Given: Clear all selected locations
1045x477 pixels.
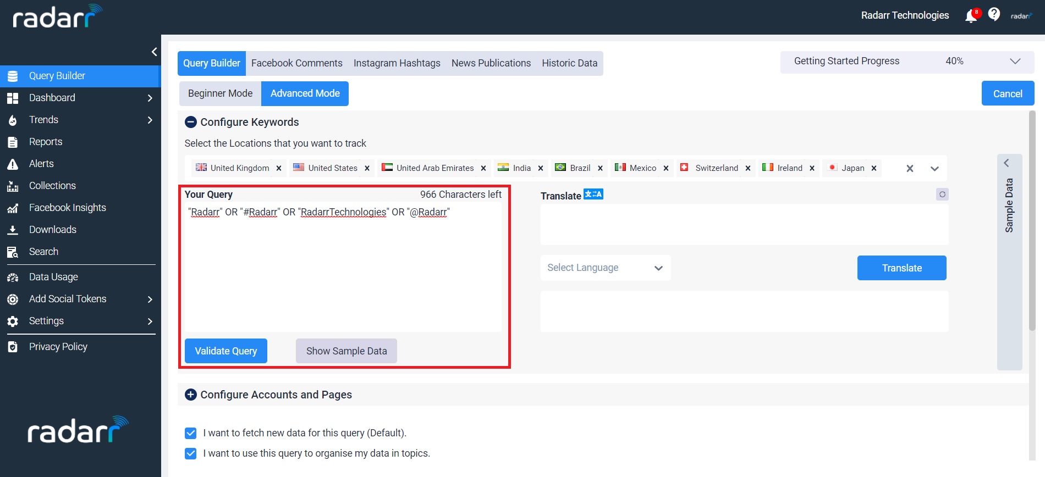Looking at the screenshot, I should point(910,169).
